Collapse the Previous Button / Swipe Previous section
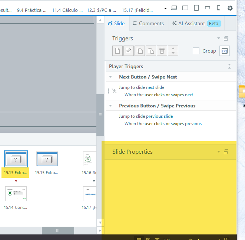 111,106
